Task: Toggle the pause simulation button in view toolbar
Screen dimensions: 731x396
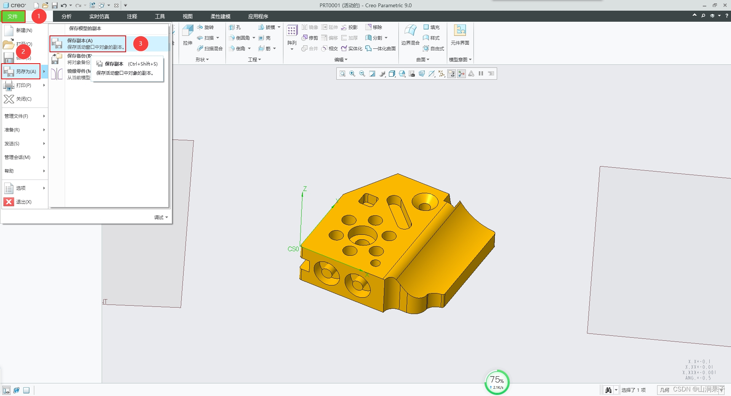Action: (481, 74)
